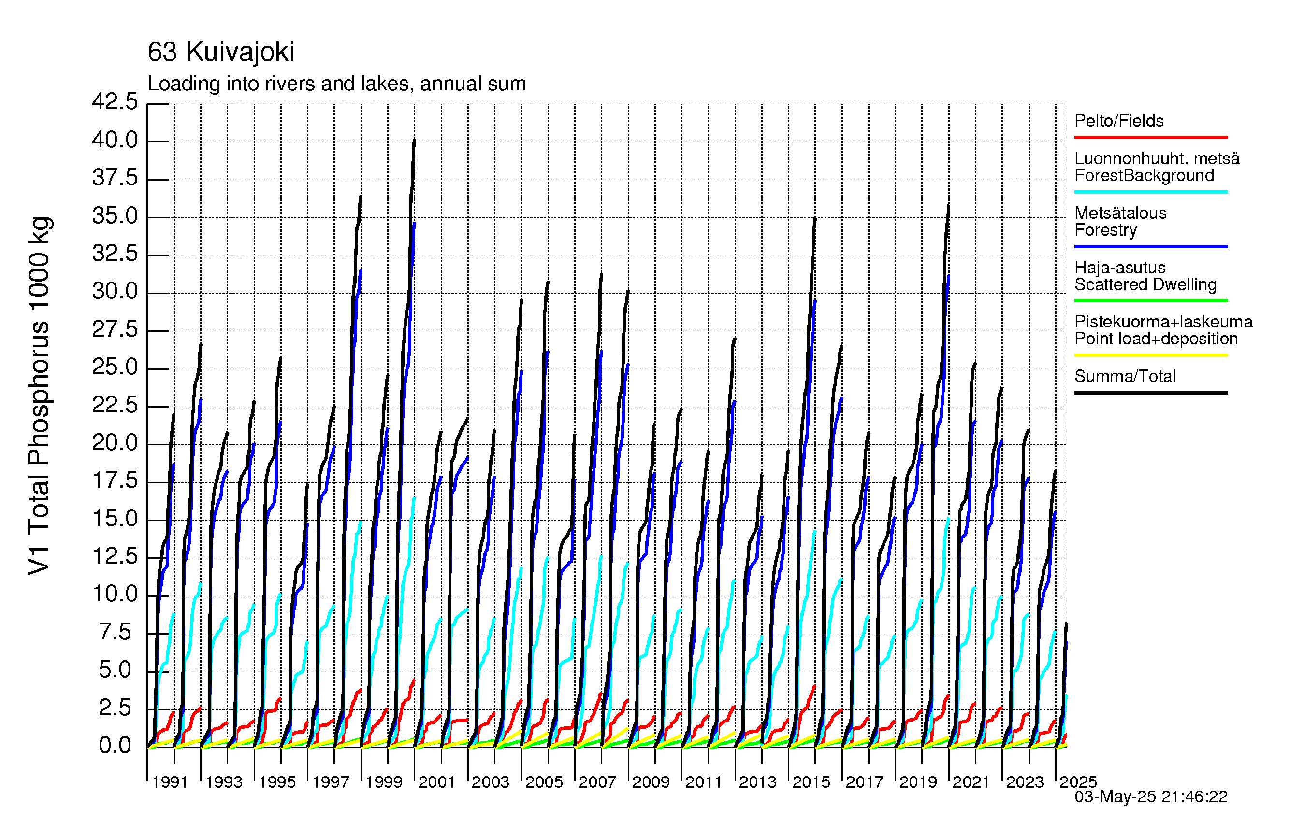Click the red Pelto/Fields legend line
The height and width of the screenshot is (821, 1305).
pos(1151,138)
